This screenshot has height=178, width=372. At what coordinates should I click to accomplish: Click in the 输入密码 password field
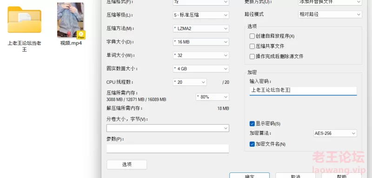point(303,91)
